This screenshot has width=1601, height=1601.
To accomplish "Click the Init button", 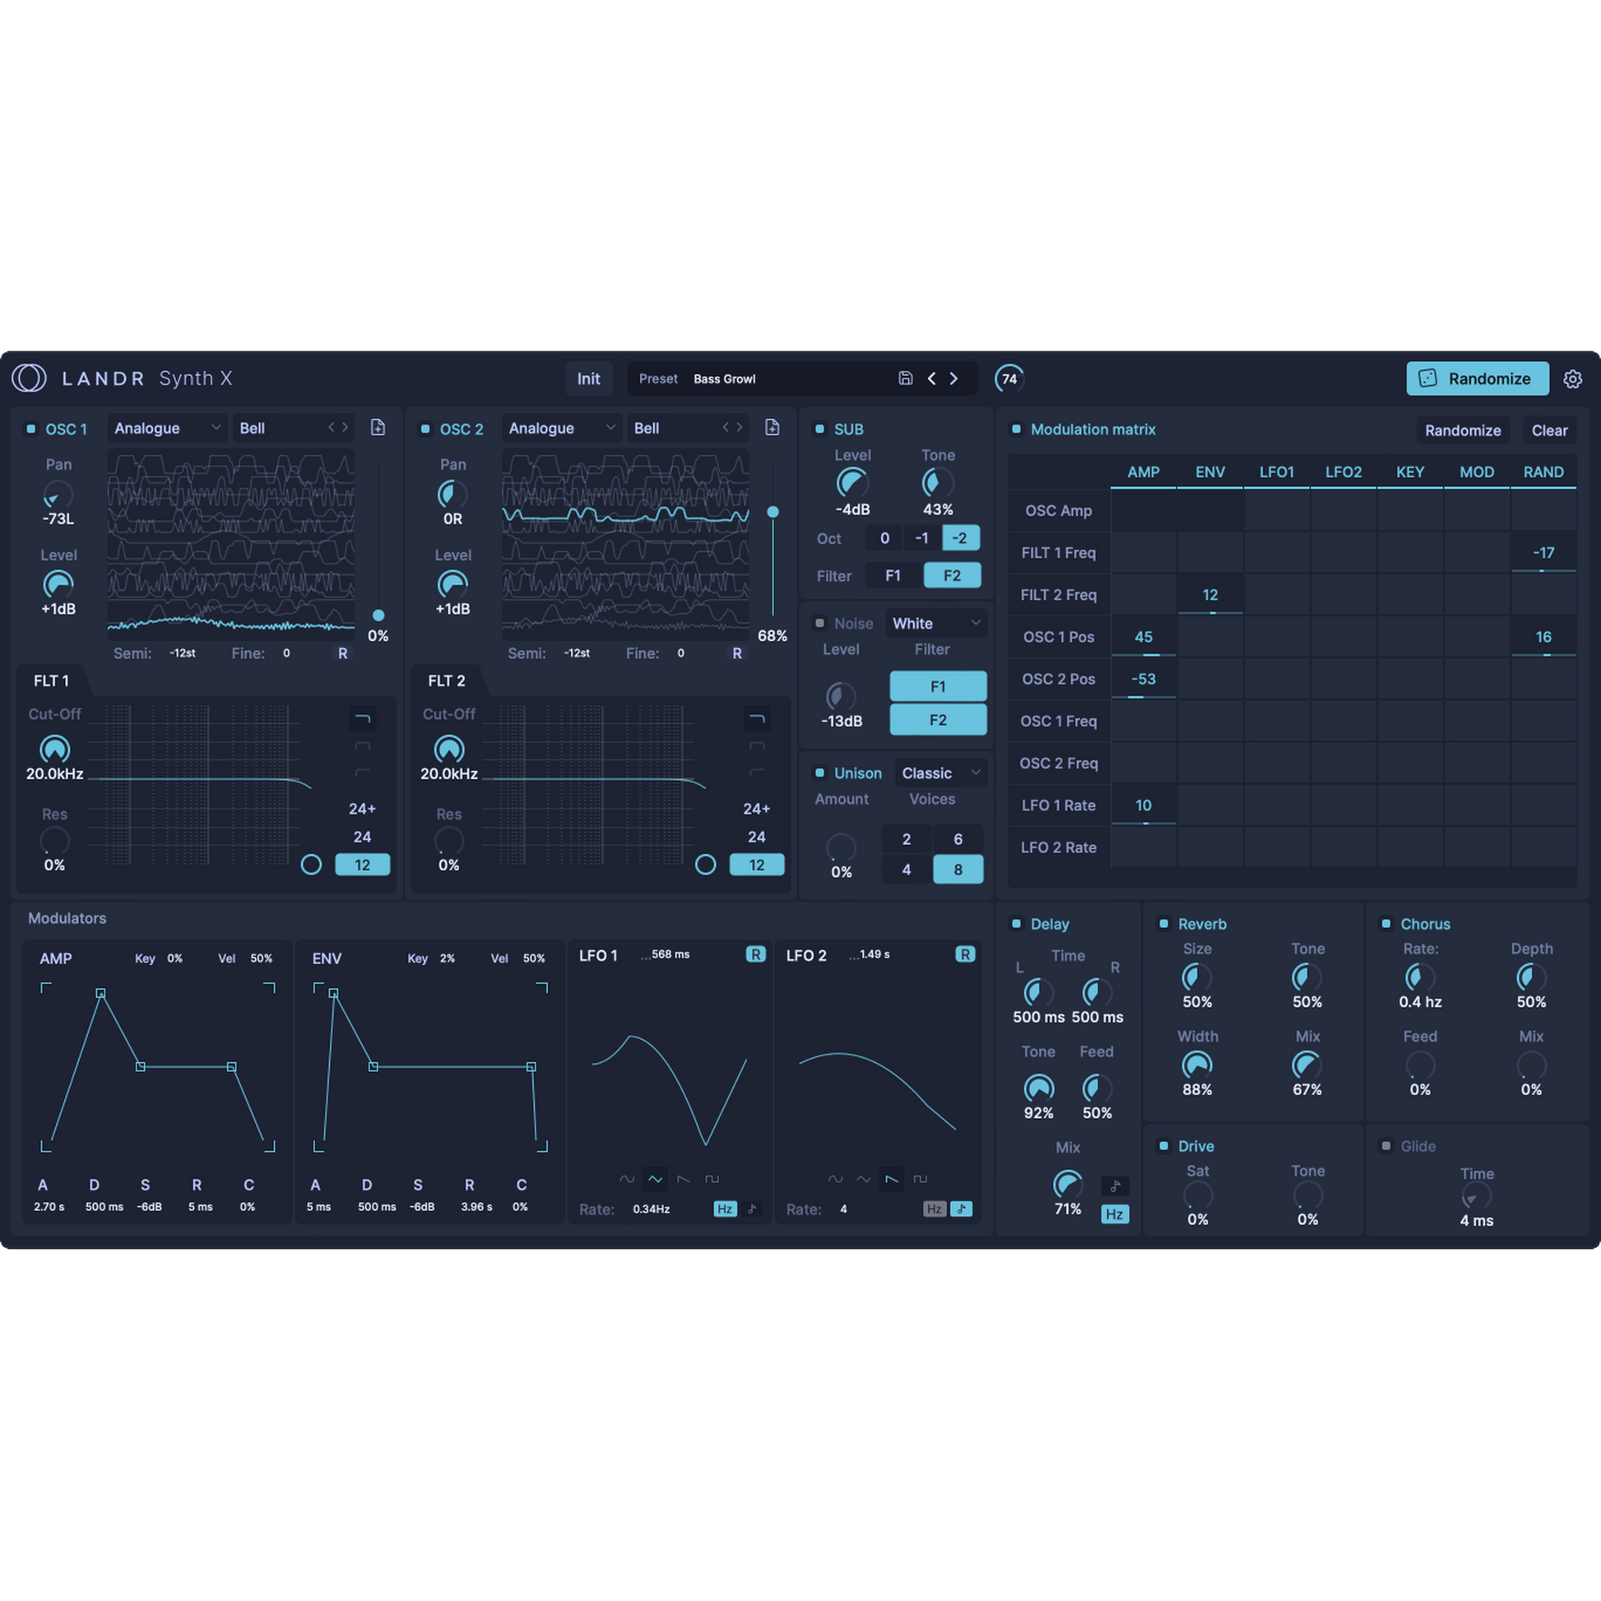I will pyautogui.click(x=588, y=378).
